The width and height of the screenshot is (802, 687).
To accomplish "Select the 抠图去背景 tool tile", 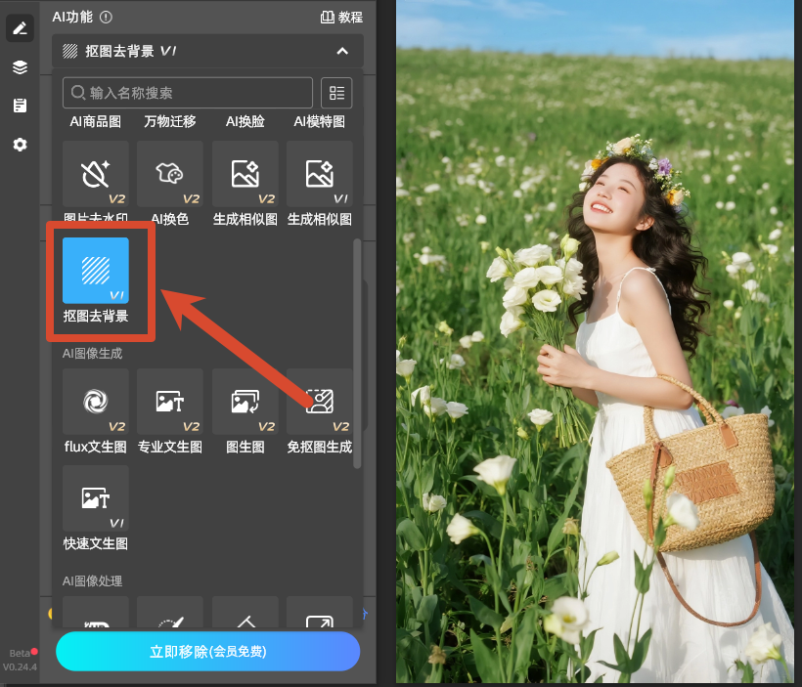I will pyautogui.click(x=96, y=271).
